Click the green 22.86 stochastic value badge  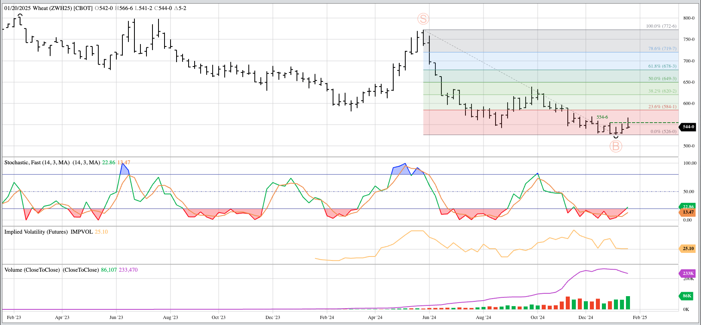(x=688, y=207)
